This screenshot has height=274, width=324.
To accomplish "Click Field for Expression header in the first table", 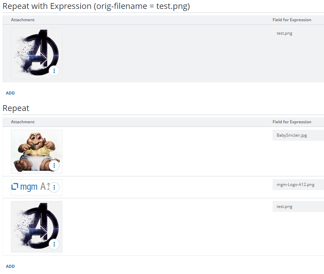I will click(292, 20).
